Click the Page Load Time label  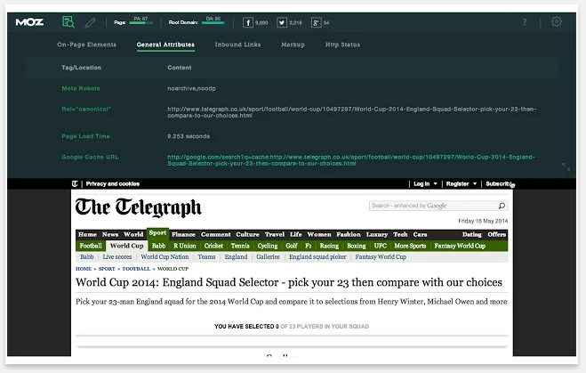pos(86,136)
